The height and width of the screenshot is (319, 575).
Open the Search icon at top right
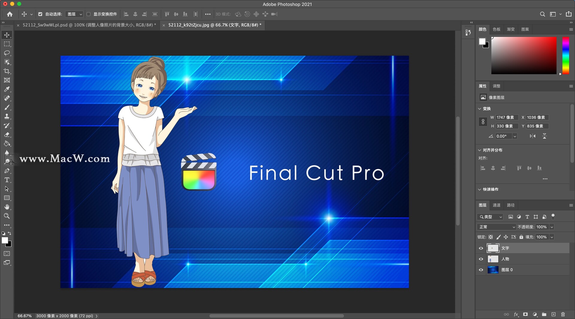(542, 14)
